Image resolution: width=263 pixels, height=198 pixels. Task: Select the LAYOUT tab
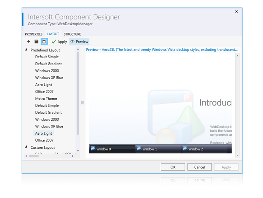point(53,34)
